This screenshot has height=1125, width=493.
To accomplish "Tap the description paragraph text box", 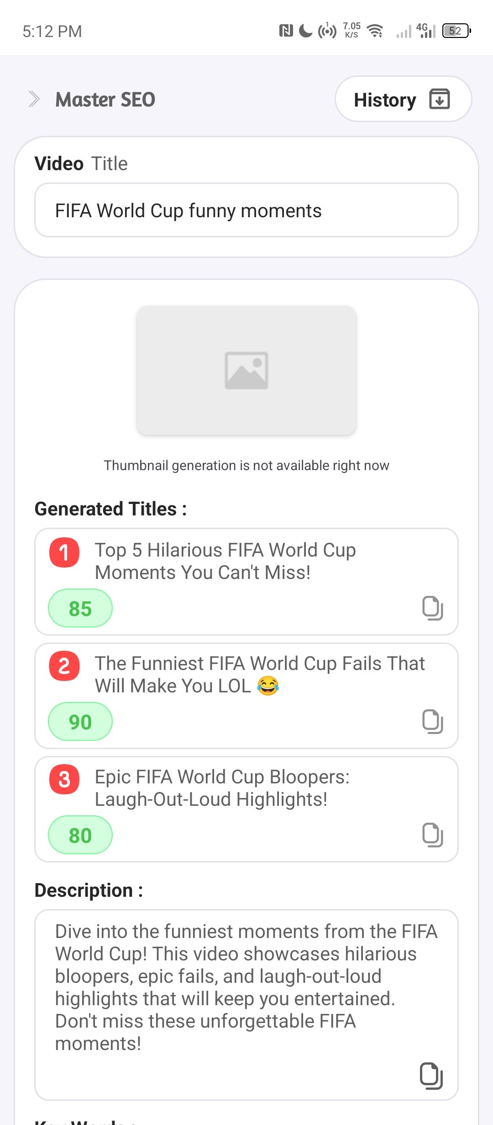I will (x=246, y=1005).
